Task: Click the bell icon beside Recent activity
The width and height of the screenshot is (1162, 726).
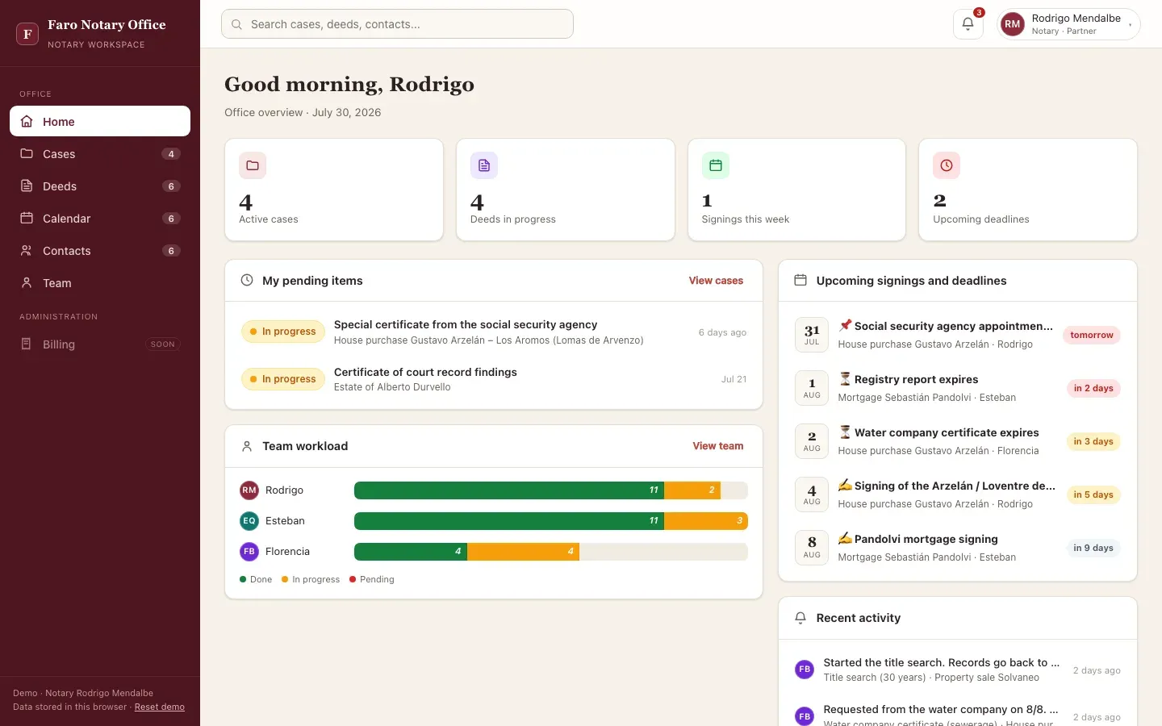Action: pyautogui.click(x=800, y=618)
